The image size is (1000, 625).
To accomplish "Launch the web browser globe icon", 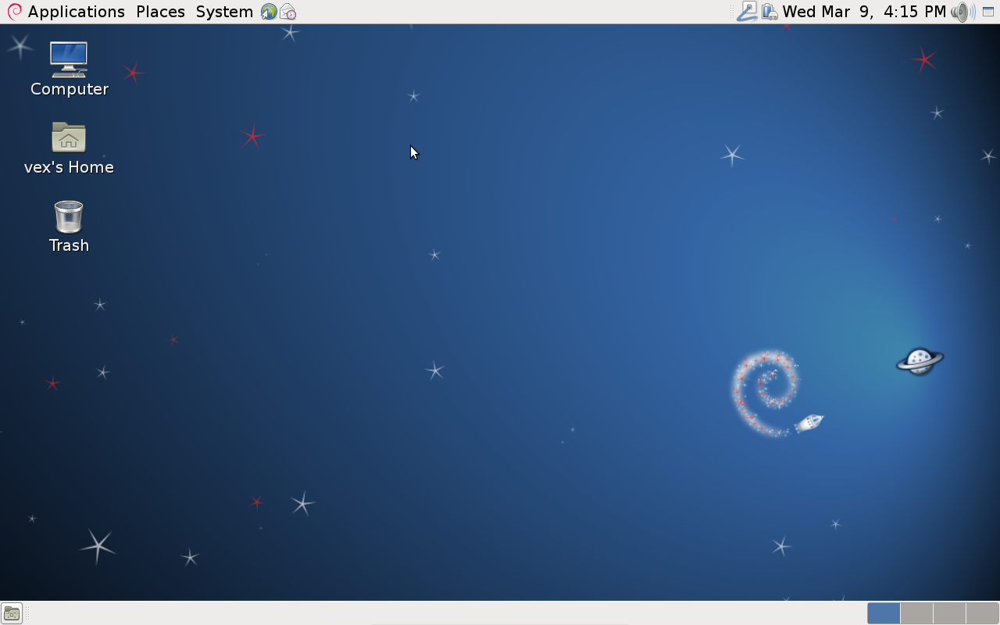I will [x=269, y=12].
